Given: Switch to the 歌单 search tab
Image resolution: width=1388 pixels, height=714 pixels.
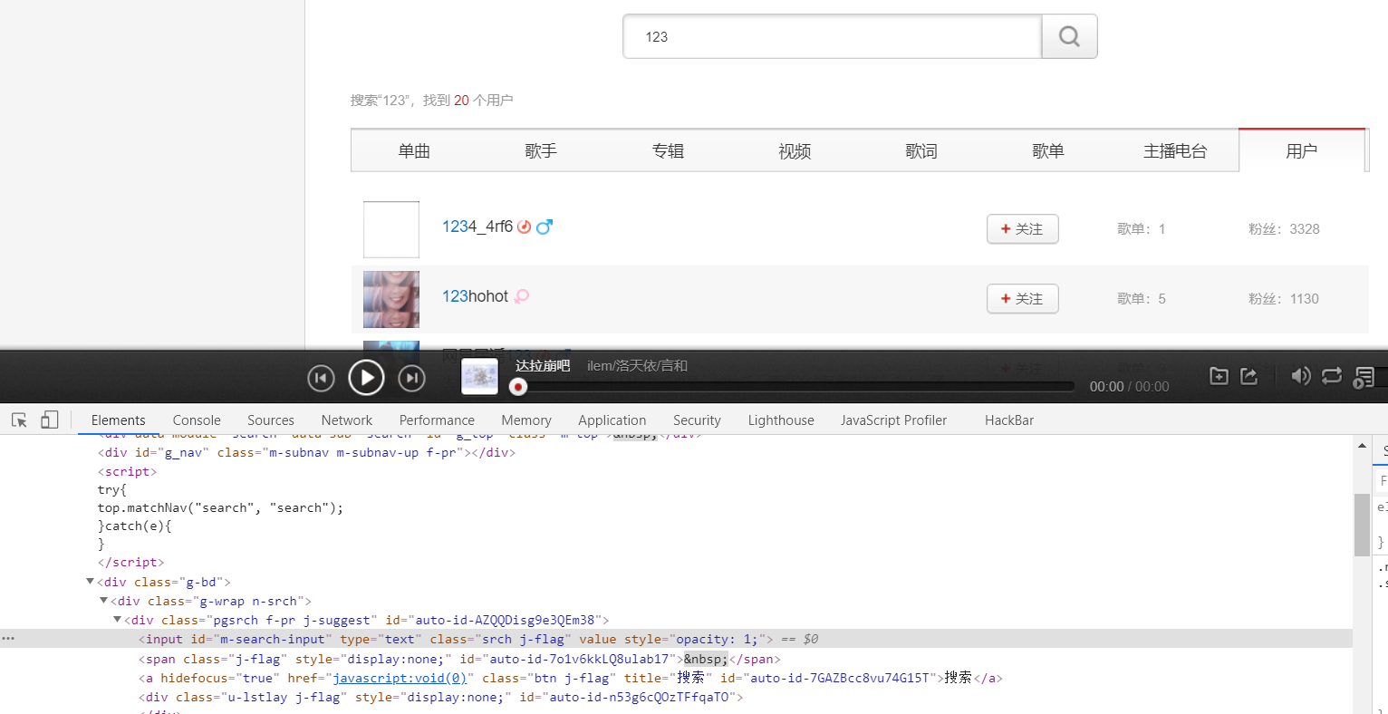Looking at the screenshot, I should pos(1048,151).
